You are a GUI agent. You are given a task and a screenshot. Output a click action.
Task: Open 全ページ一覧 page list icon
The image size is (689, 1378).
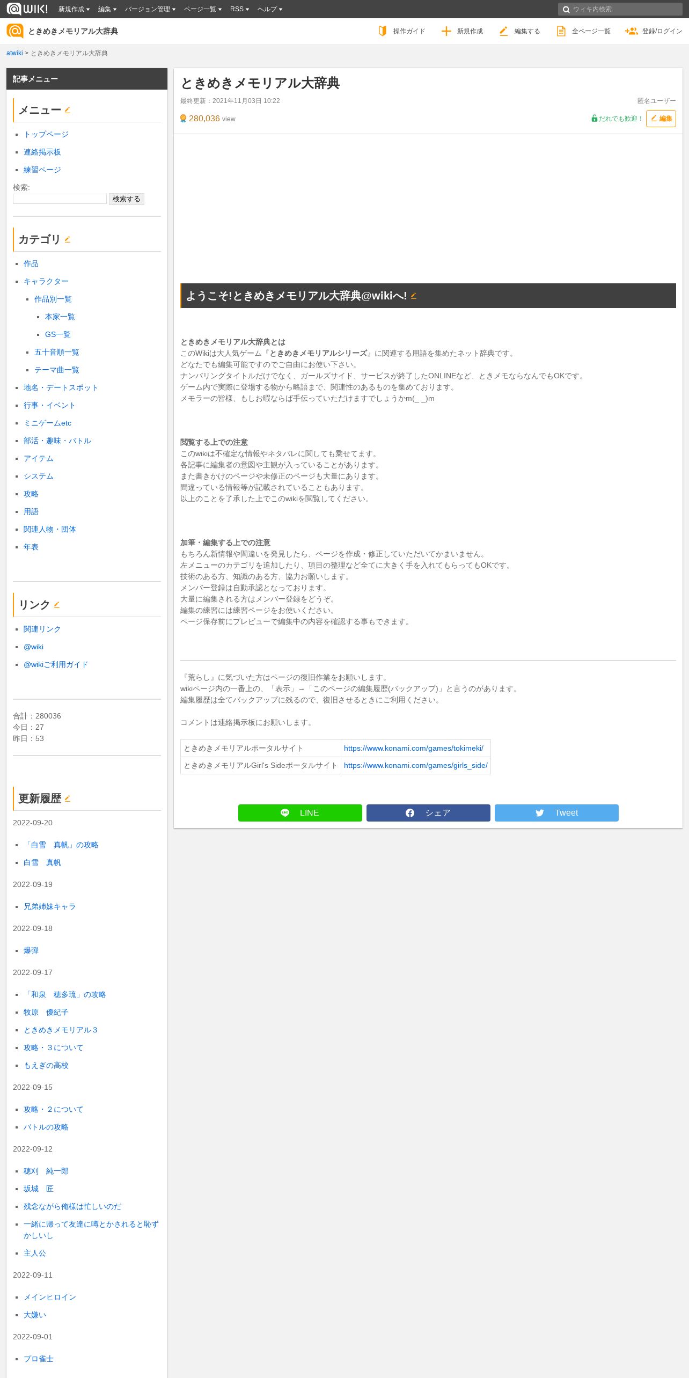(x=561, y=31)
